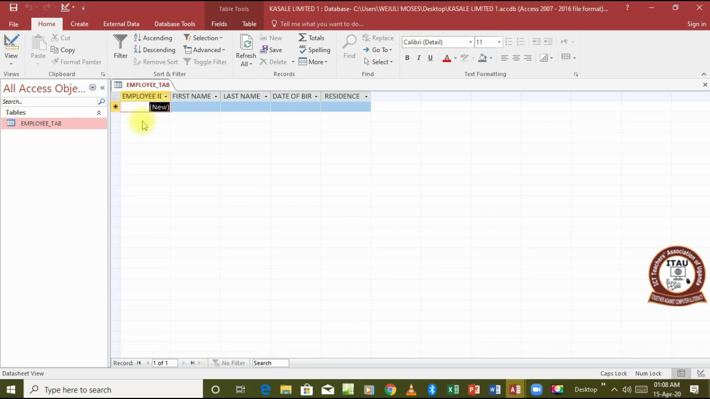Click the No Filter indicator button
The height and width of the screenshot is (399, 710).
pos(229,363)
